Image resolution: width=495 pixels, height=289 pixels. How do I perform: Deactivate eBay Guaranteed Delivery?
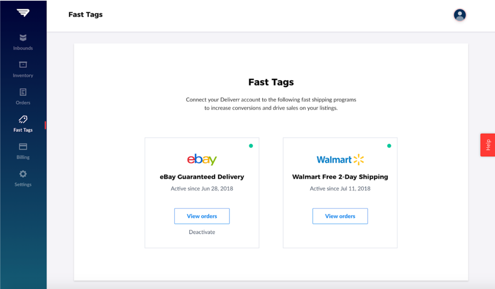point(202,232)
